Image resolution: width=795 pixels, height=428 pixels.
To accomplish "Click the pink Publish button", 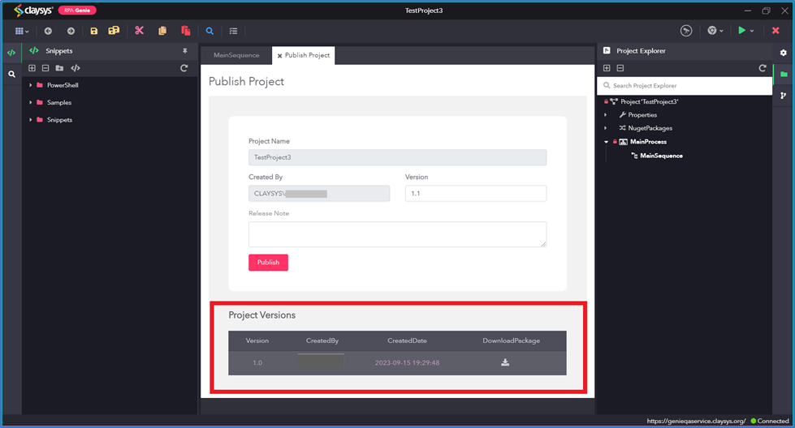I will tap(268, 262).
